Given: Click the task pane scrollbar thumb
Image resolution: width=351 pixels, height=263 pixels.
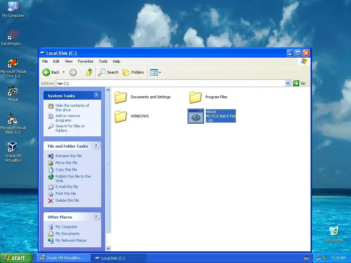Looking at the screenshot, I should click(x=108, y=163).
